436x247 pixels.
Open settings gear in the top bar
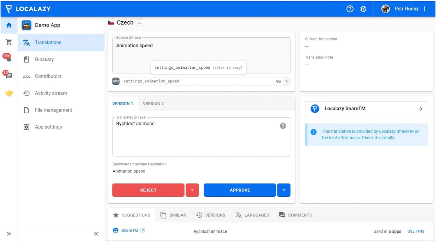pos(363,9)
